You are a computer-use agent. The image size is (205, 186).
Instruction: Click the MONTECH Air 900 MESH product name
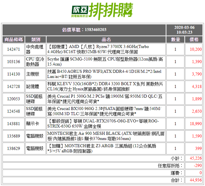coord(106,136)
